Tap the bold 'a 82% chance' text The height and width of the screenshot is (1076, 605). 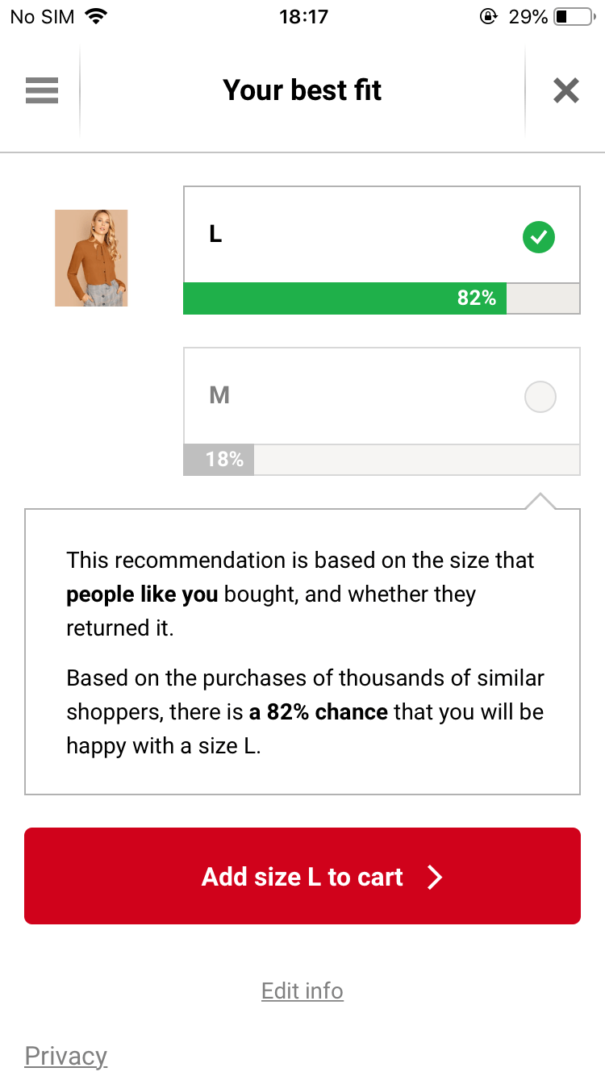[x=319, y=712]
